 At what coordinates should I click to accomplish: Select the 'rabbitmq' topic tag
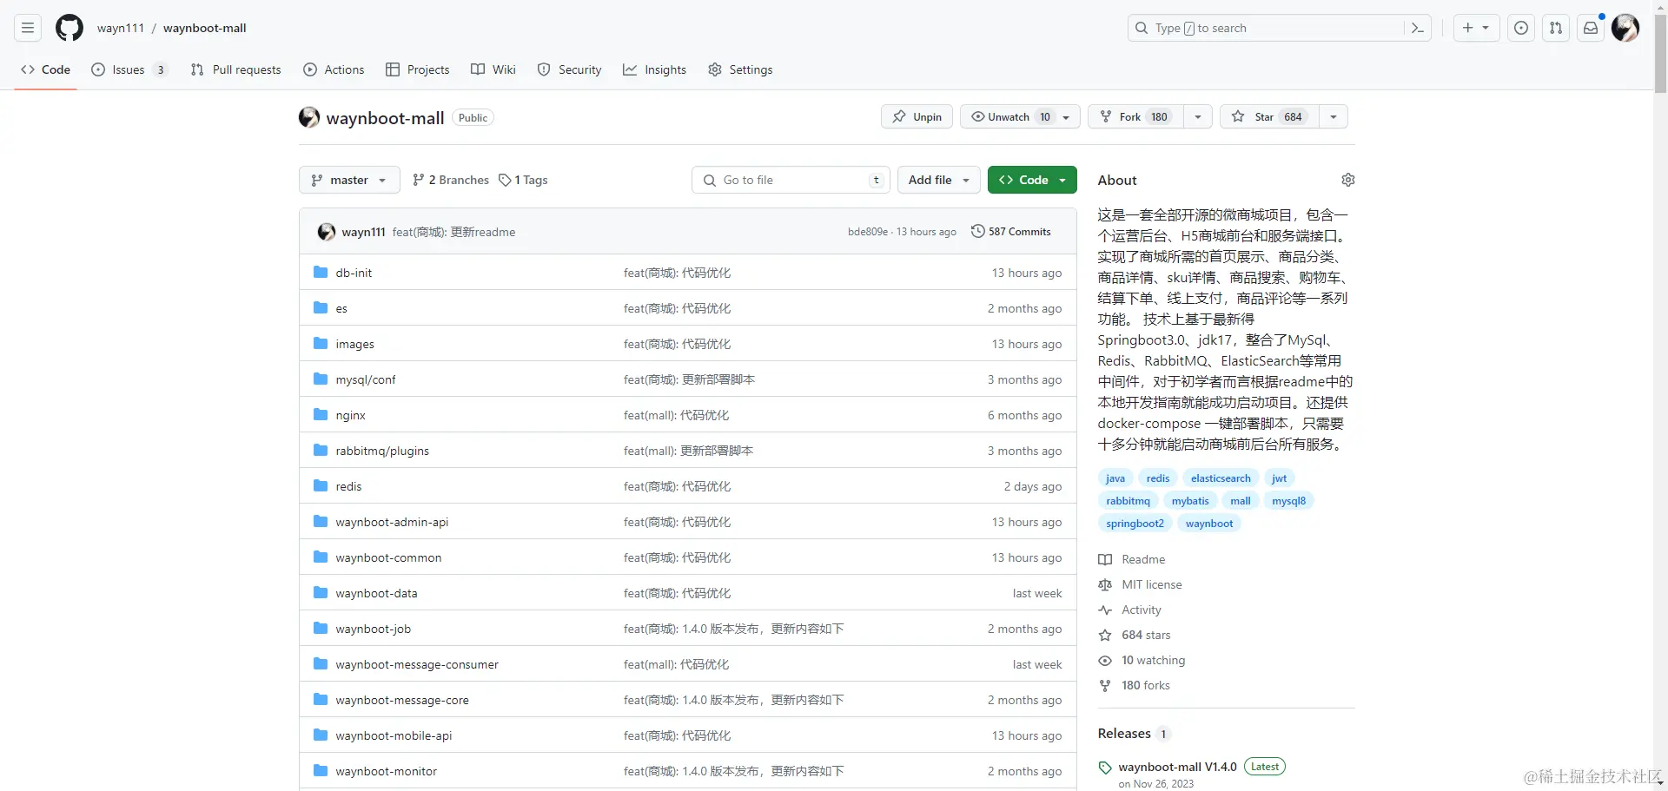click(1128, 501)
